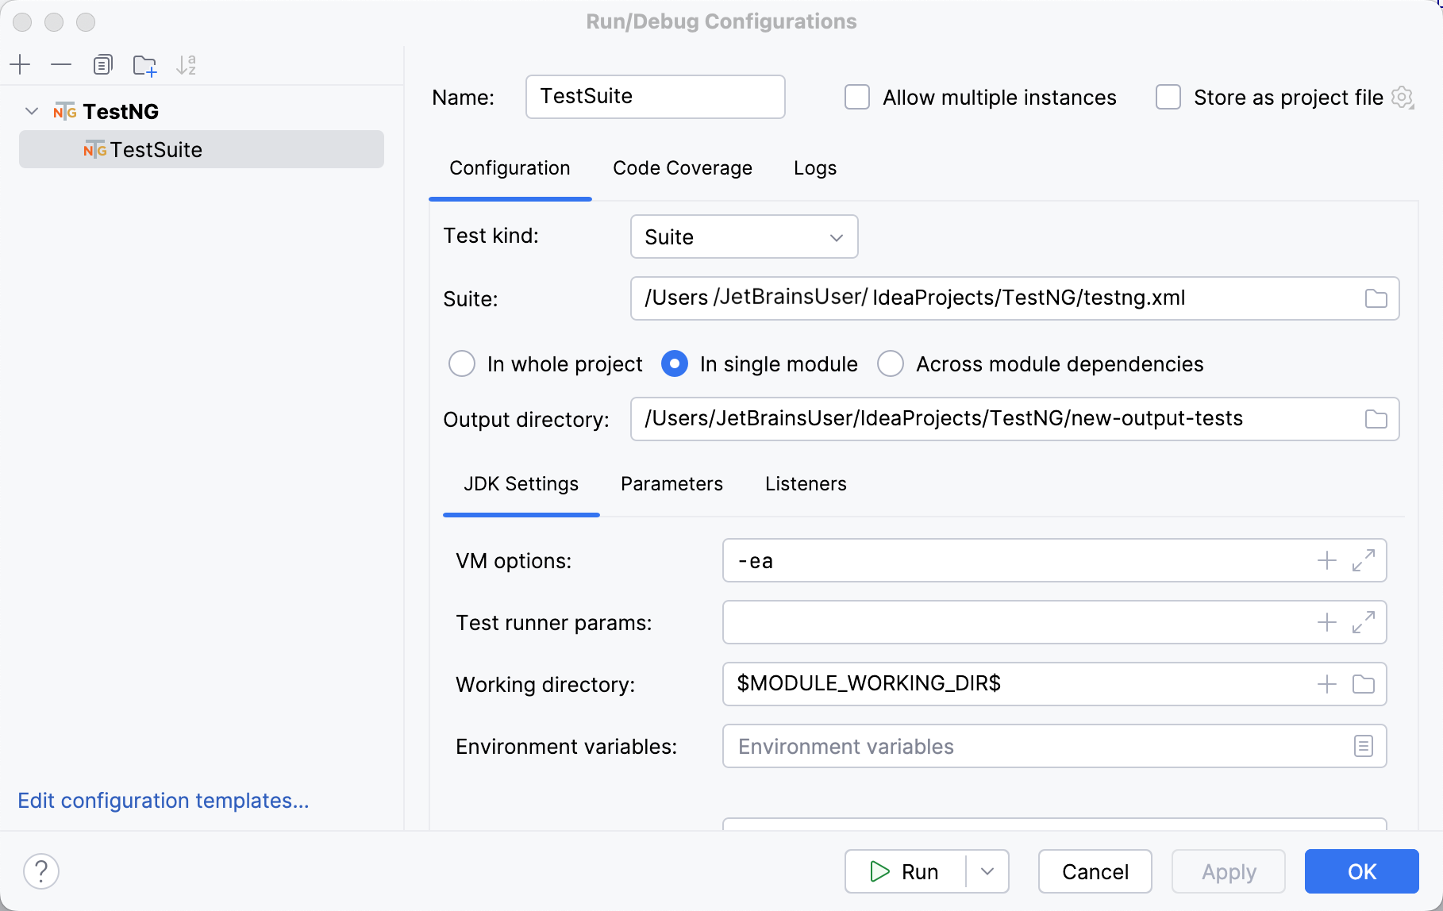Sort configurations alphabetically
Screen dimensions: 1443x911
(187, 64)
